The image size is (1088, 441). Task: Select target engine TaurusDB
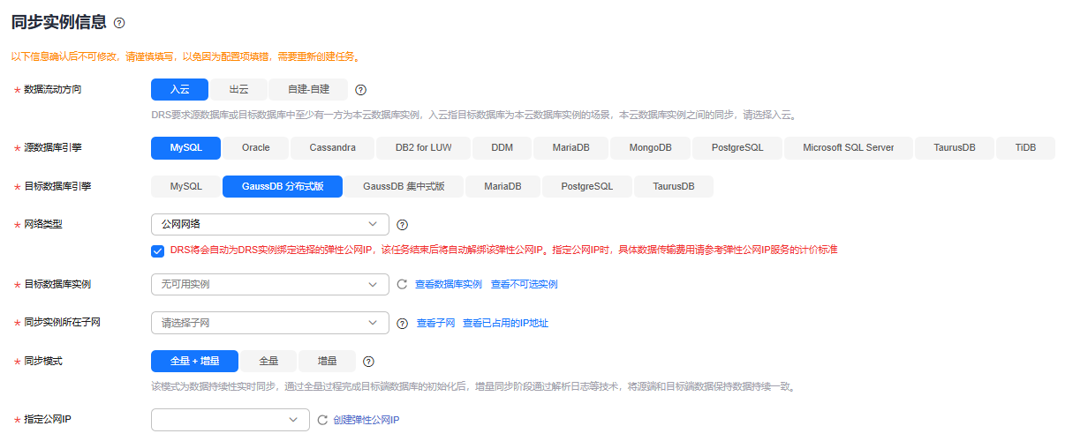coord(674,187)
